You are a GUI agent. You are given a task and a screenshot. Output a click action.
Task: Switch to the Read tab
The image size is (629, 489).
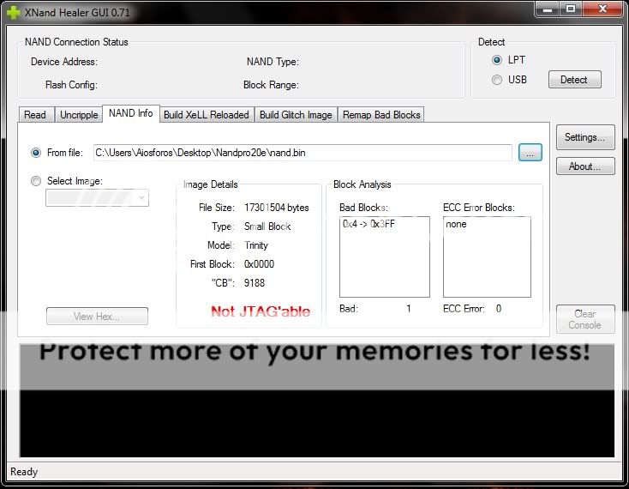(35, 115)
